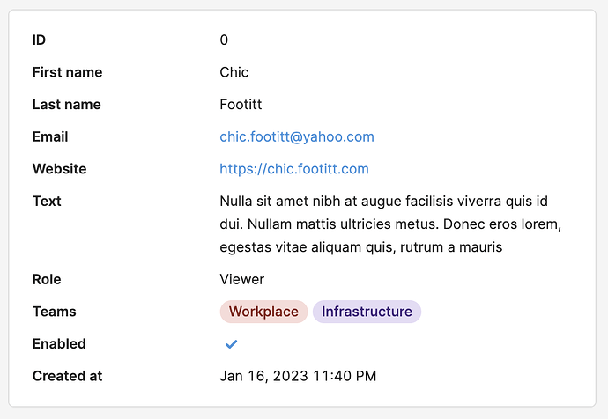
Task: Click the Website field label
Action: (59, 169)
